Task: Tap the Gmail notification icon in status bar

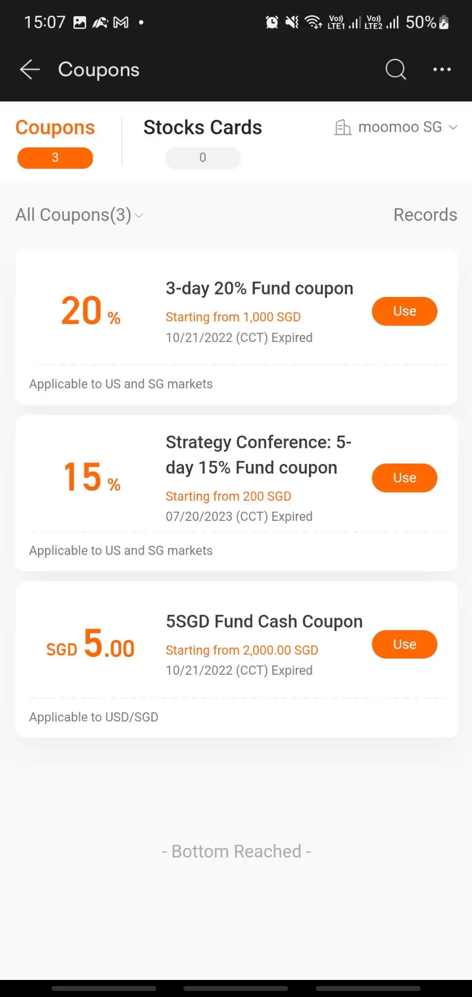Action: 121,22
